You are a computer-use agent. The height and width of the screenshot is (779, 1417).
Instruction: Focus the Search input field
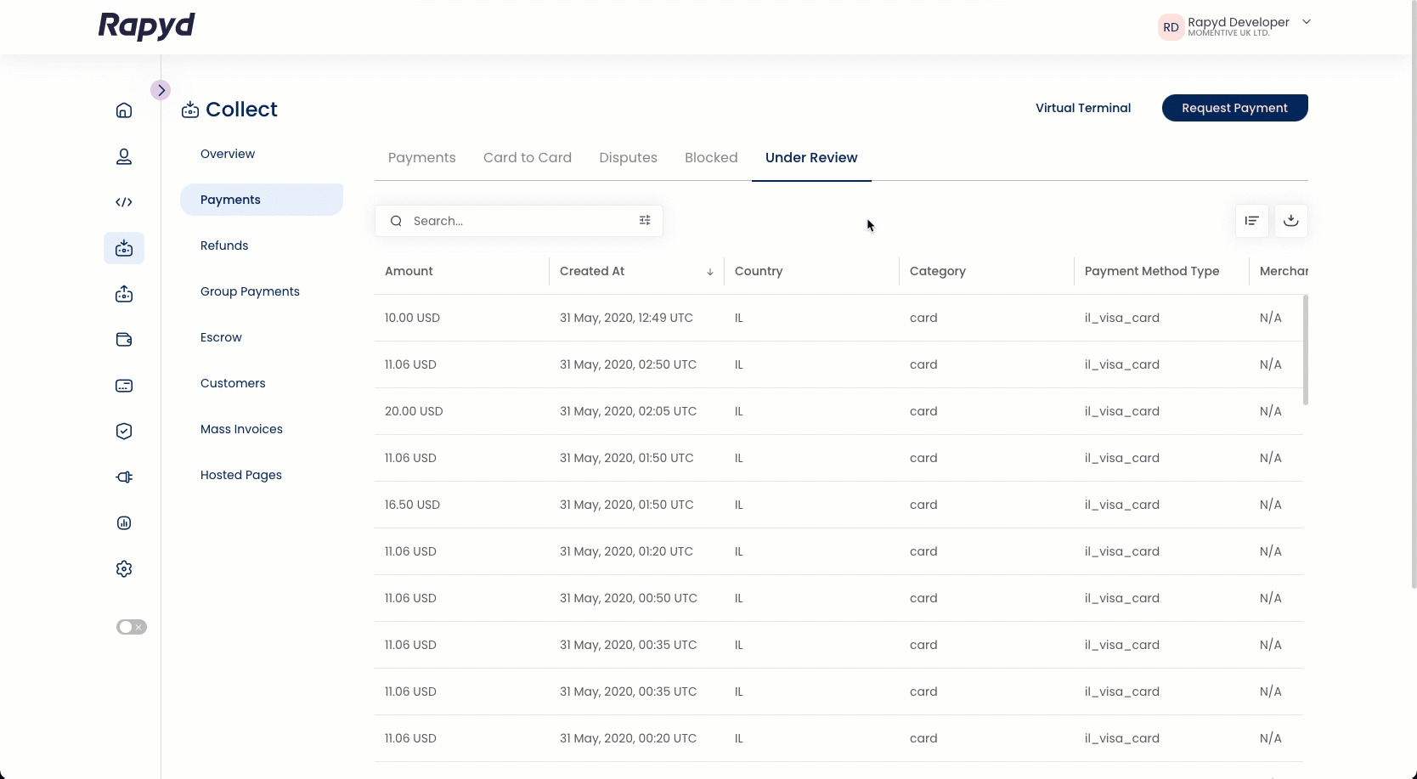pos(519,221)
